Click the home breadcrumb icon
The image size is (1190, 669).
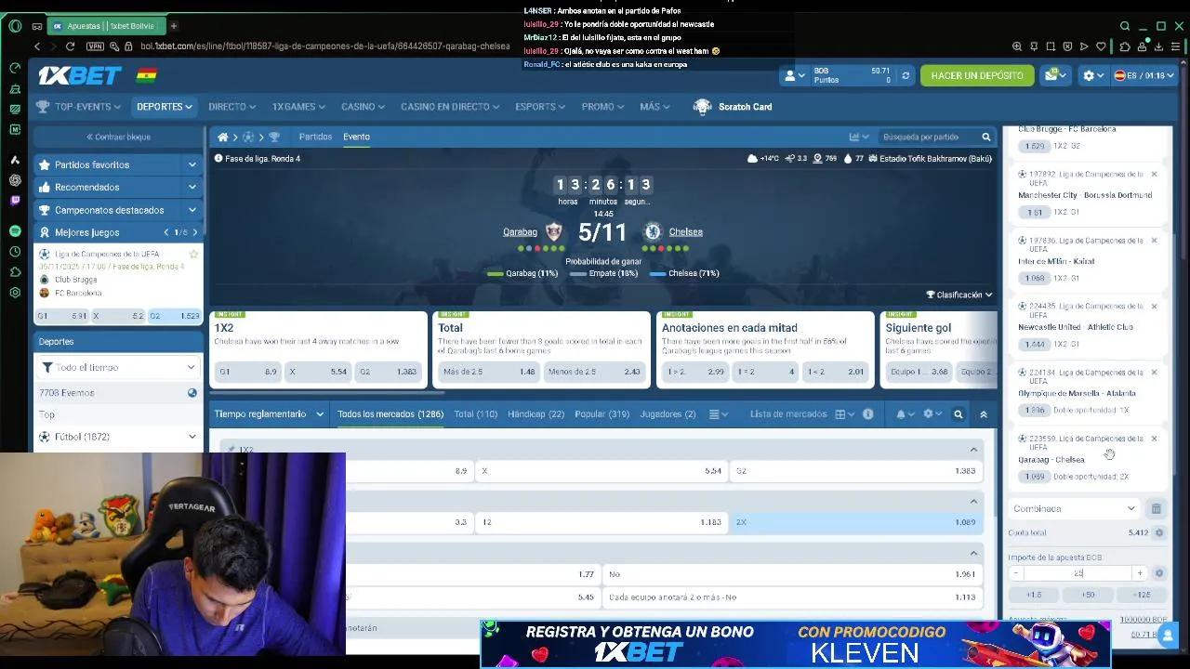(223, 137)
